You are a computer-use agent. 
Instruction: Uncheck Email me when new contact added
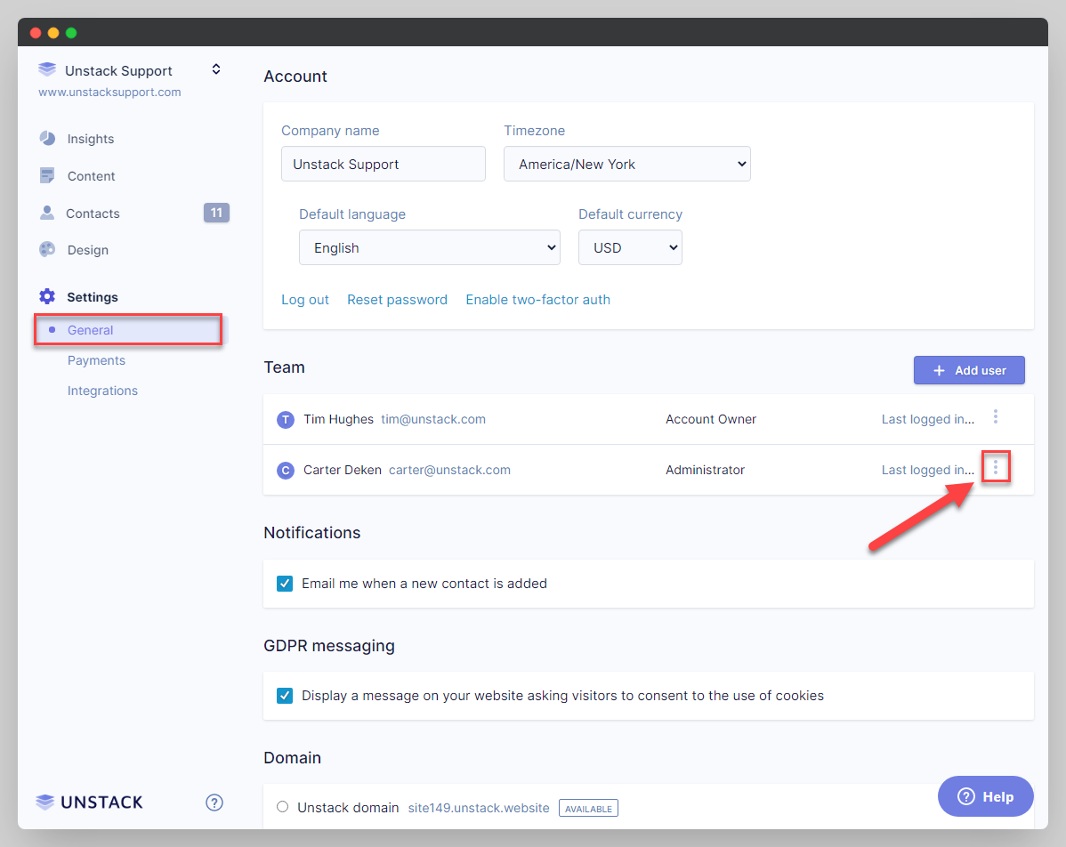pos(285,584)
